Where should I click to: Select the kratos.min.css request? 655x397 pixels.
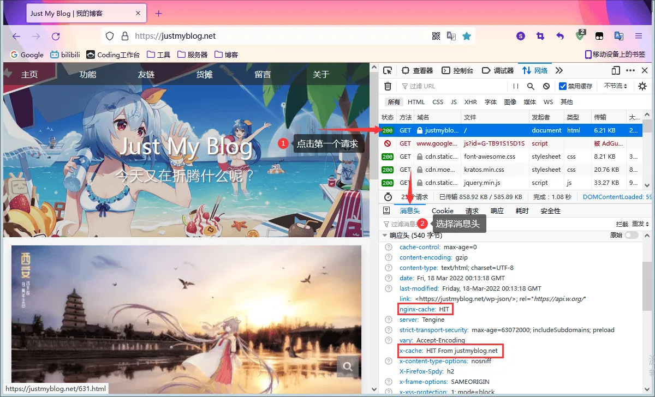point(510,170)
